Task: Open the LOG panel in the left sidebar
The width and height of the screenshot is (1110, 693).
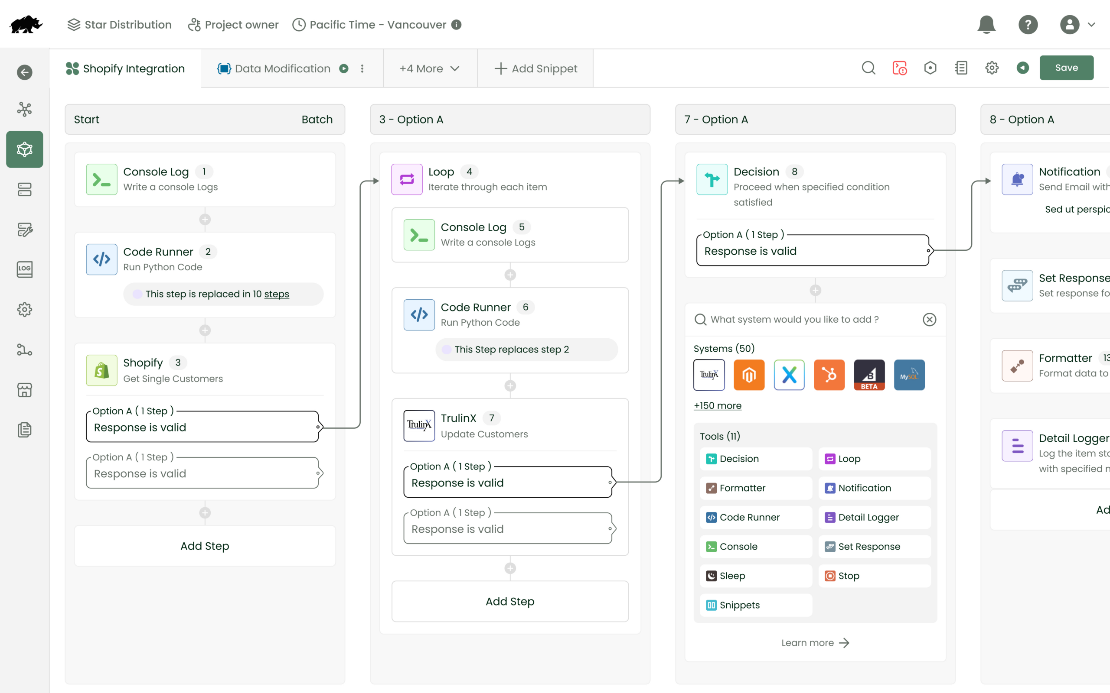Action: [x=24, y=269]
